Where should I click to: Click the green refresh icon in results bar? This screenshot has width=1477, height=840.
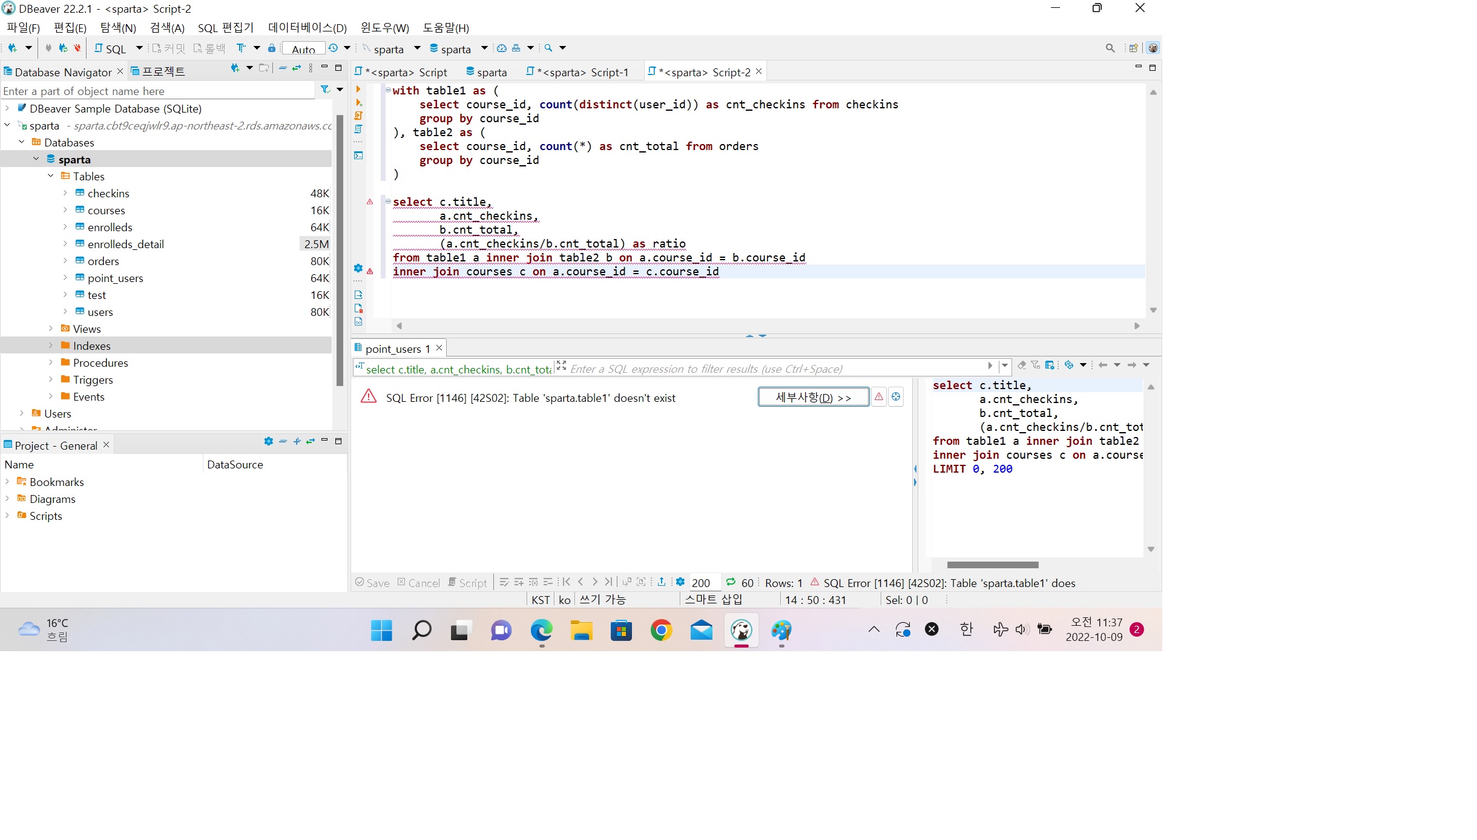click(731, 582)
